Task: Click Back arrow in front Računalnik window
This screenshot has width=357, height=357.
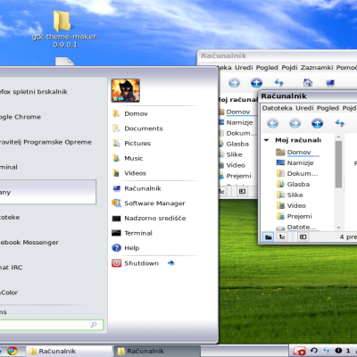Action: 272,123
